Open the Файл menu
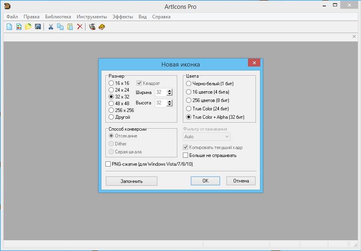 pyautogui.click(x=12, y=17)
